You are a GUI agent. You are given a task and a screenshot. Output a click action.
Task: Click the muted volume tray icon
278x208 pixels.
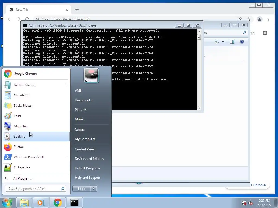pos(251,203)
